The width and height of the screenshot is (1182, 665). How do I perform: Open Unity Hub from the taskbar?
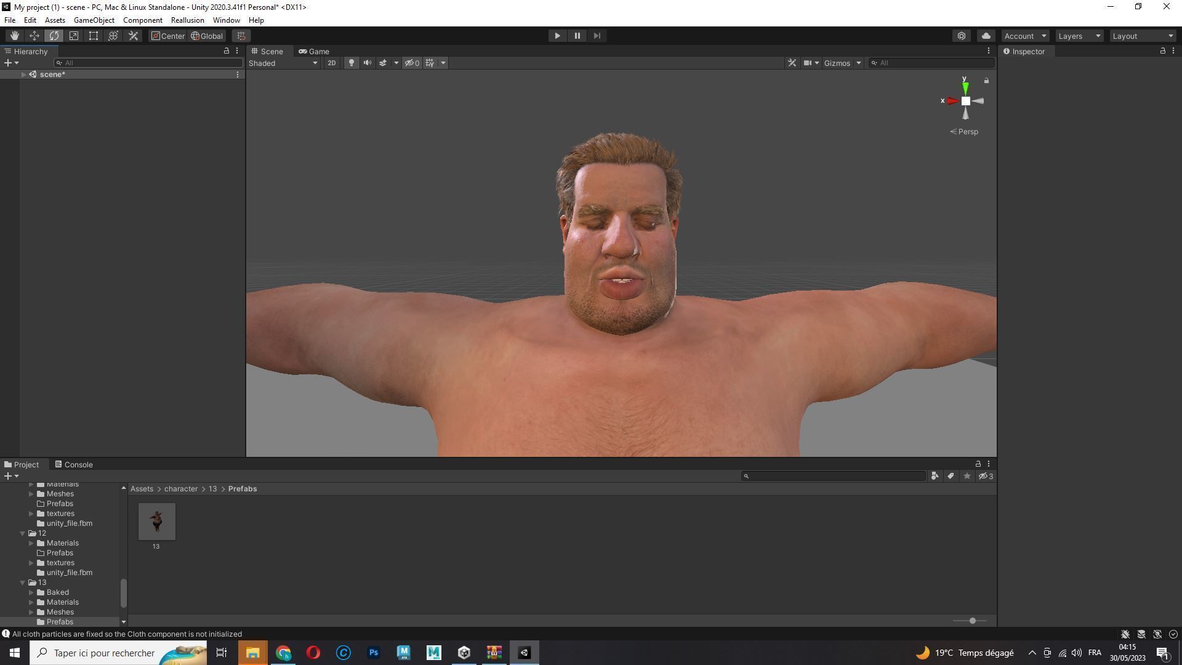coord(464,653)
